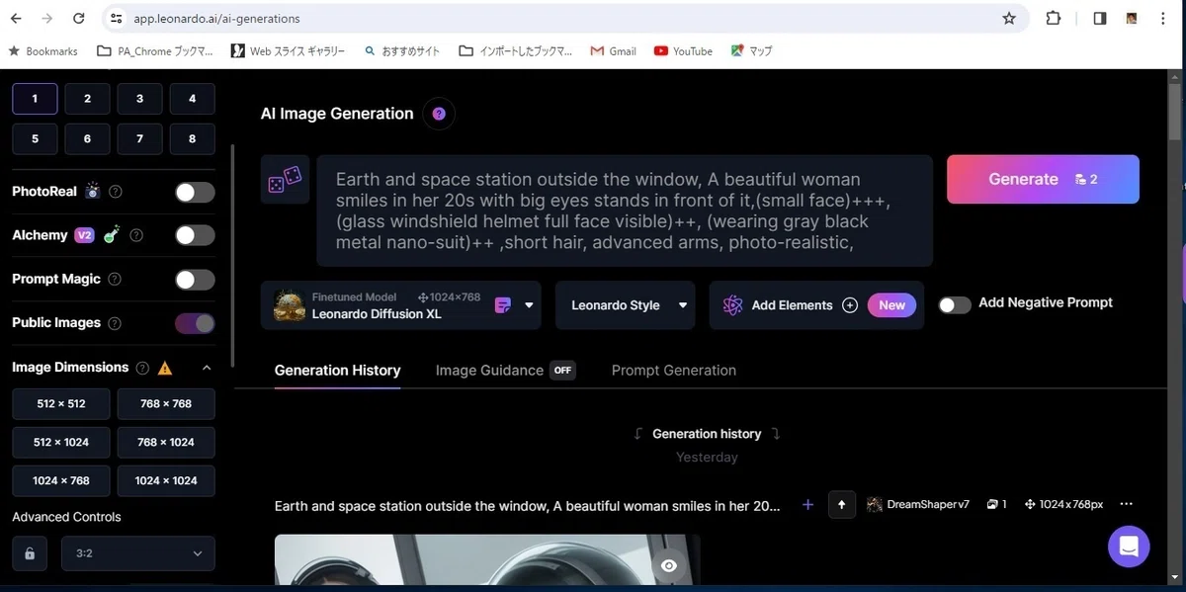Click the generated astronaut image thumbnail
1186x592 pixels.
[487, 560]
